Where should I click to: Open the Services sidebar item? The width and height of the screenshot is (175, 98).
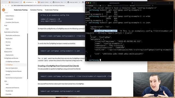point(8,42)
